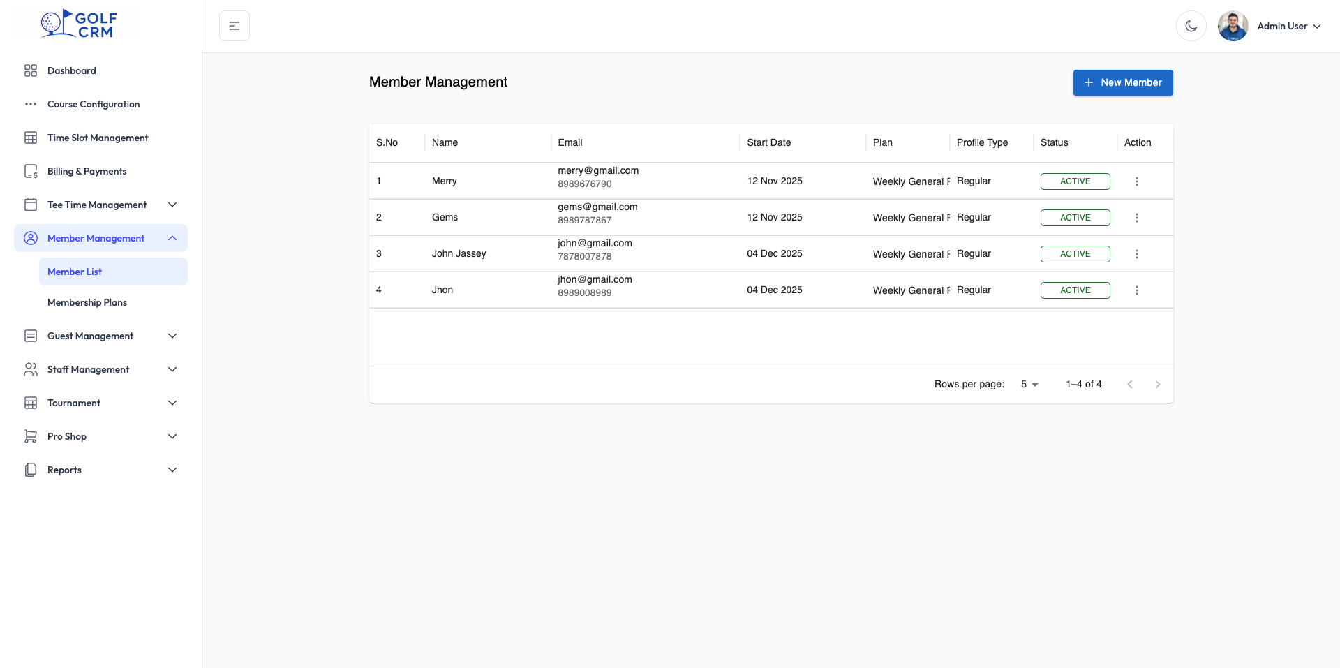Screen dimensions: 1340x668
Task: Click the Golf CRM logo
Action: point(79,24)
